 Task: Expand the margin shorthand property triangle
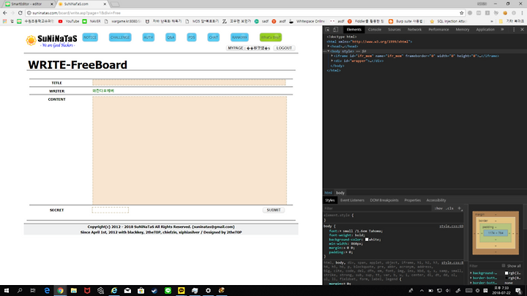[x=345, y=248]
